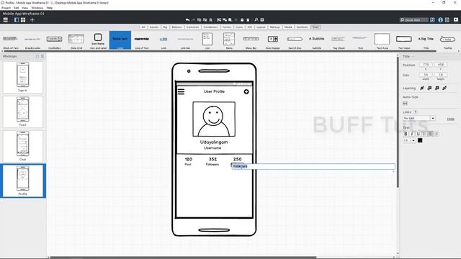The width and height of the screenshot is (461, 259).
Task: Open the font size dropdown
Action: [x=413, y=140]
